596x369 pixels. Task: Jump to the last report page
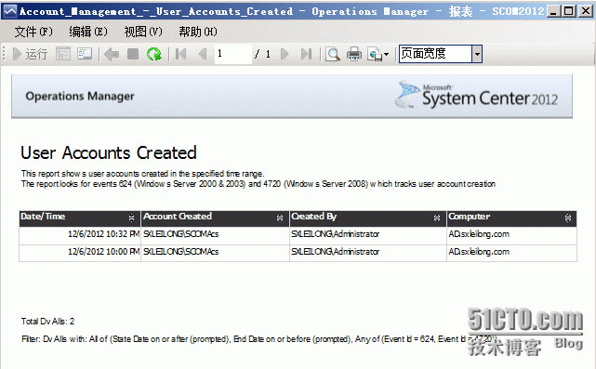(306, 54)
